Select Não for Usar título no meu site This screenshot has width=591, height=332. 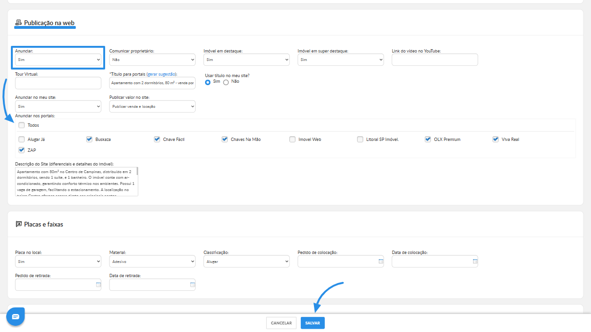pos(226,82)
